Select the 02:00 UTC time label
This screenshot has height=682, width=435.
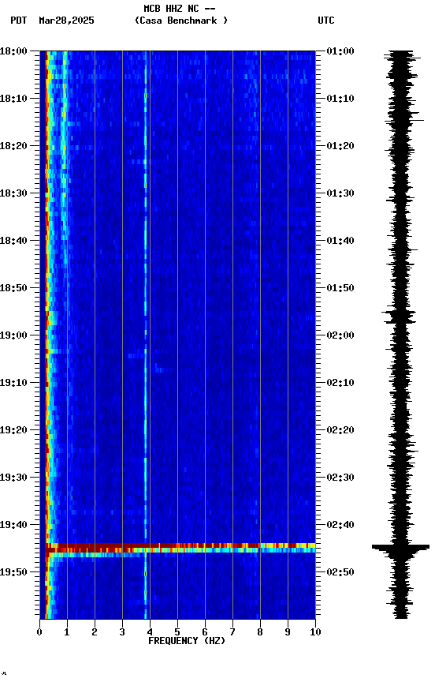[x=340, y=335]
